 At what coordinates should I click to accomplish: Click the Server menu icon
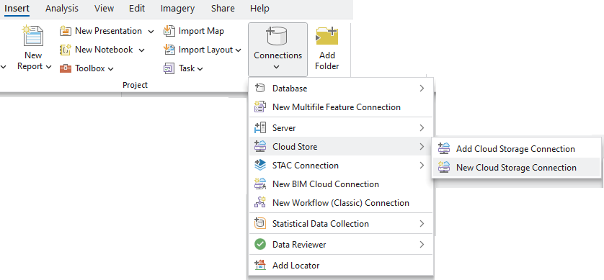(x=260, y=127)
